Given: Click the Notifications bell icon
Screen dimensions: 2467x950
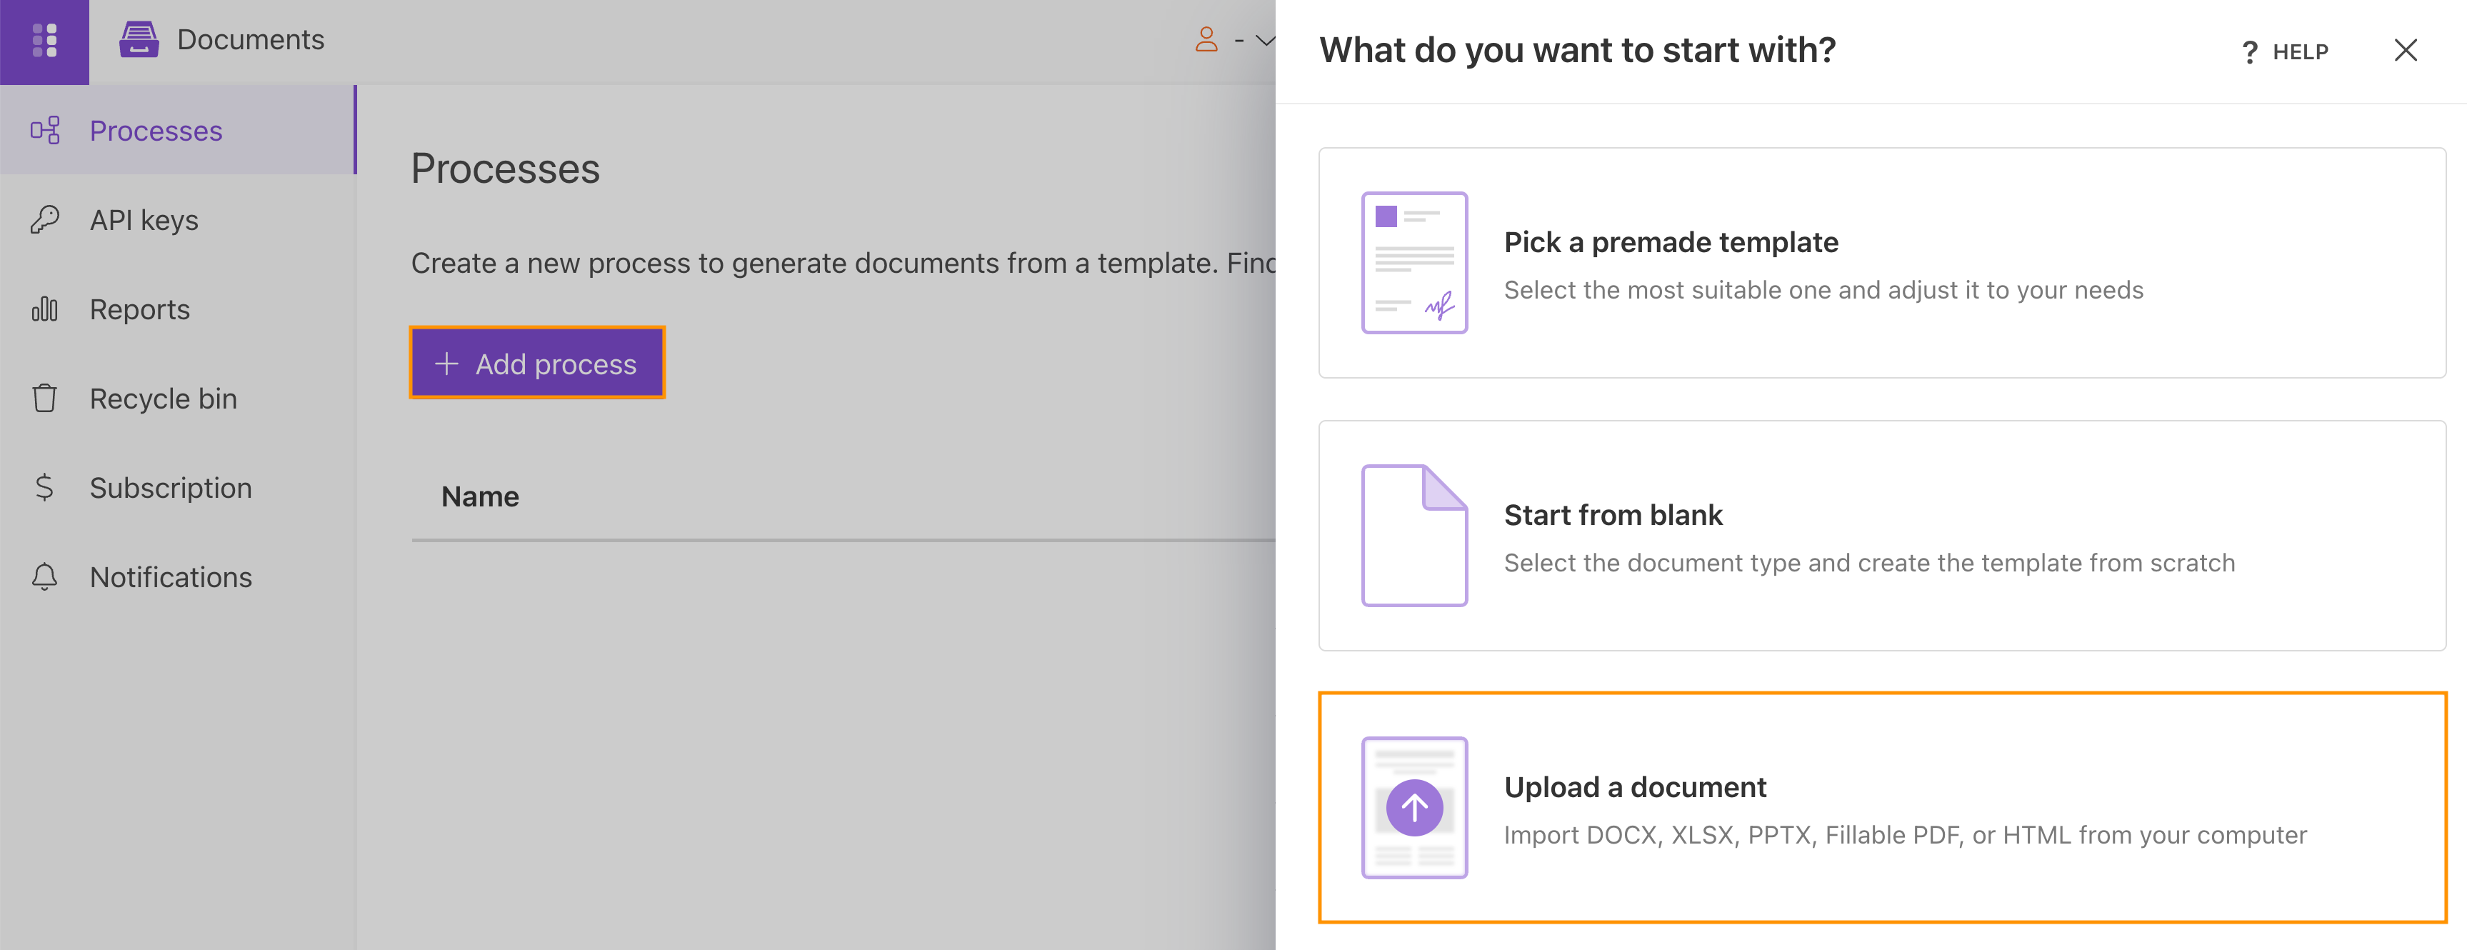Looking at the screenshot, I should [x=45, y=576].
